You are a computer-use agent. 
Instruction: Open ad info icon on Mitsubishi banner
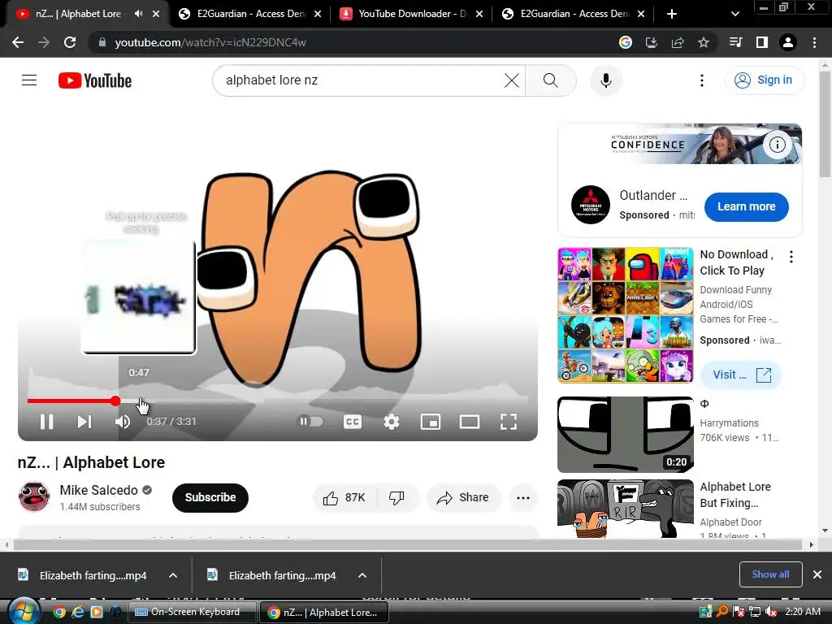(778, 145)
